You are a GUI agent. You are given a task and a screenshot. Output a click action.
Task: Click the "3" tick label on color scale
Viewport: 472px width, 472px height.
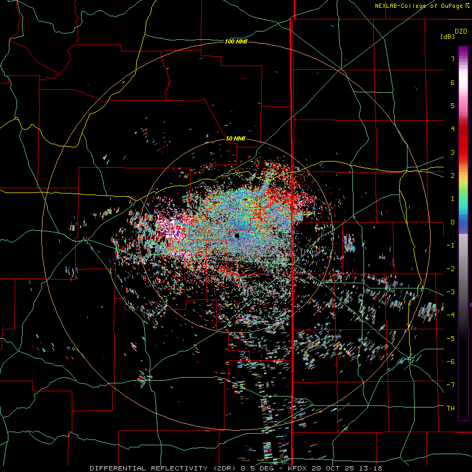pos(453,152)
